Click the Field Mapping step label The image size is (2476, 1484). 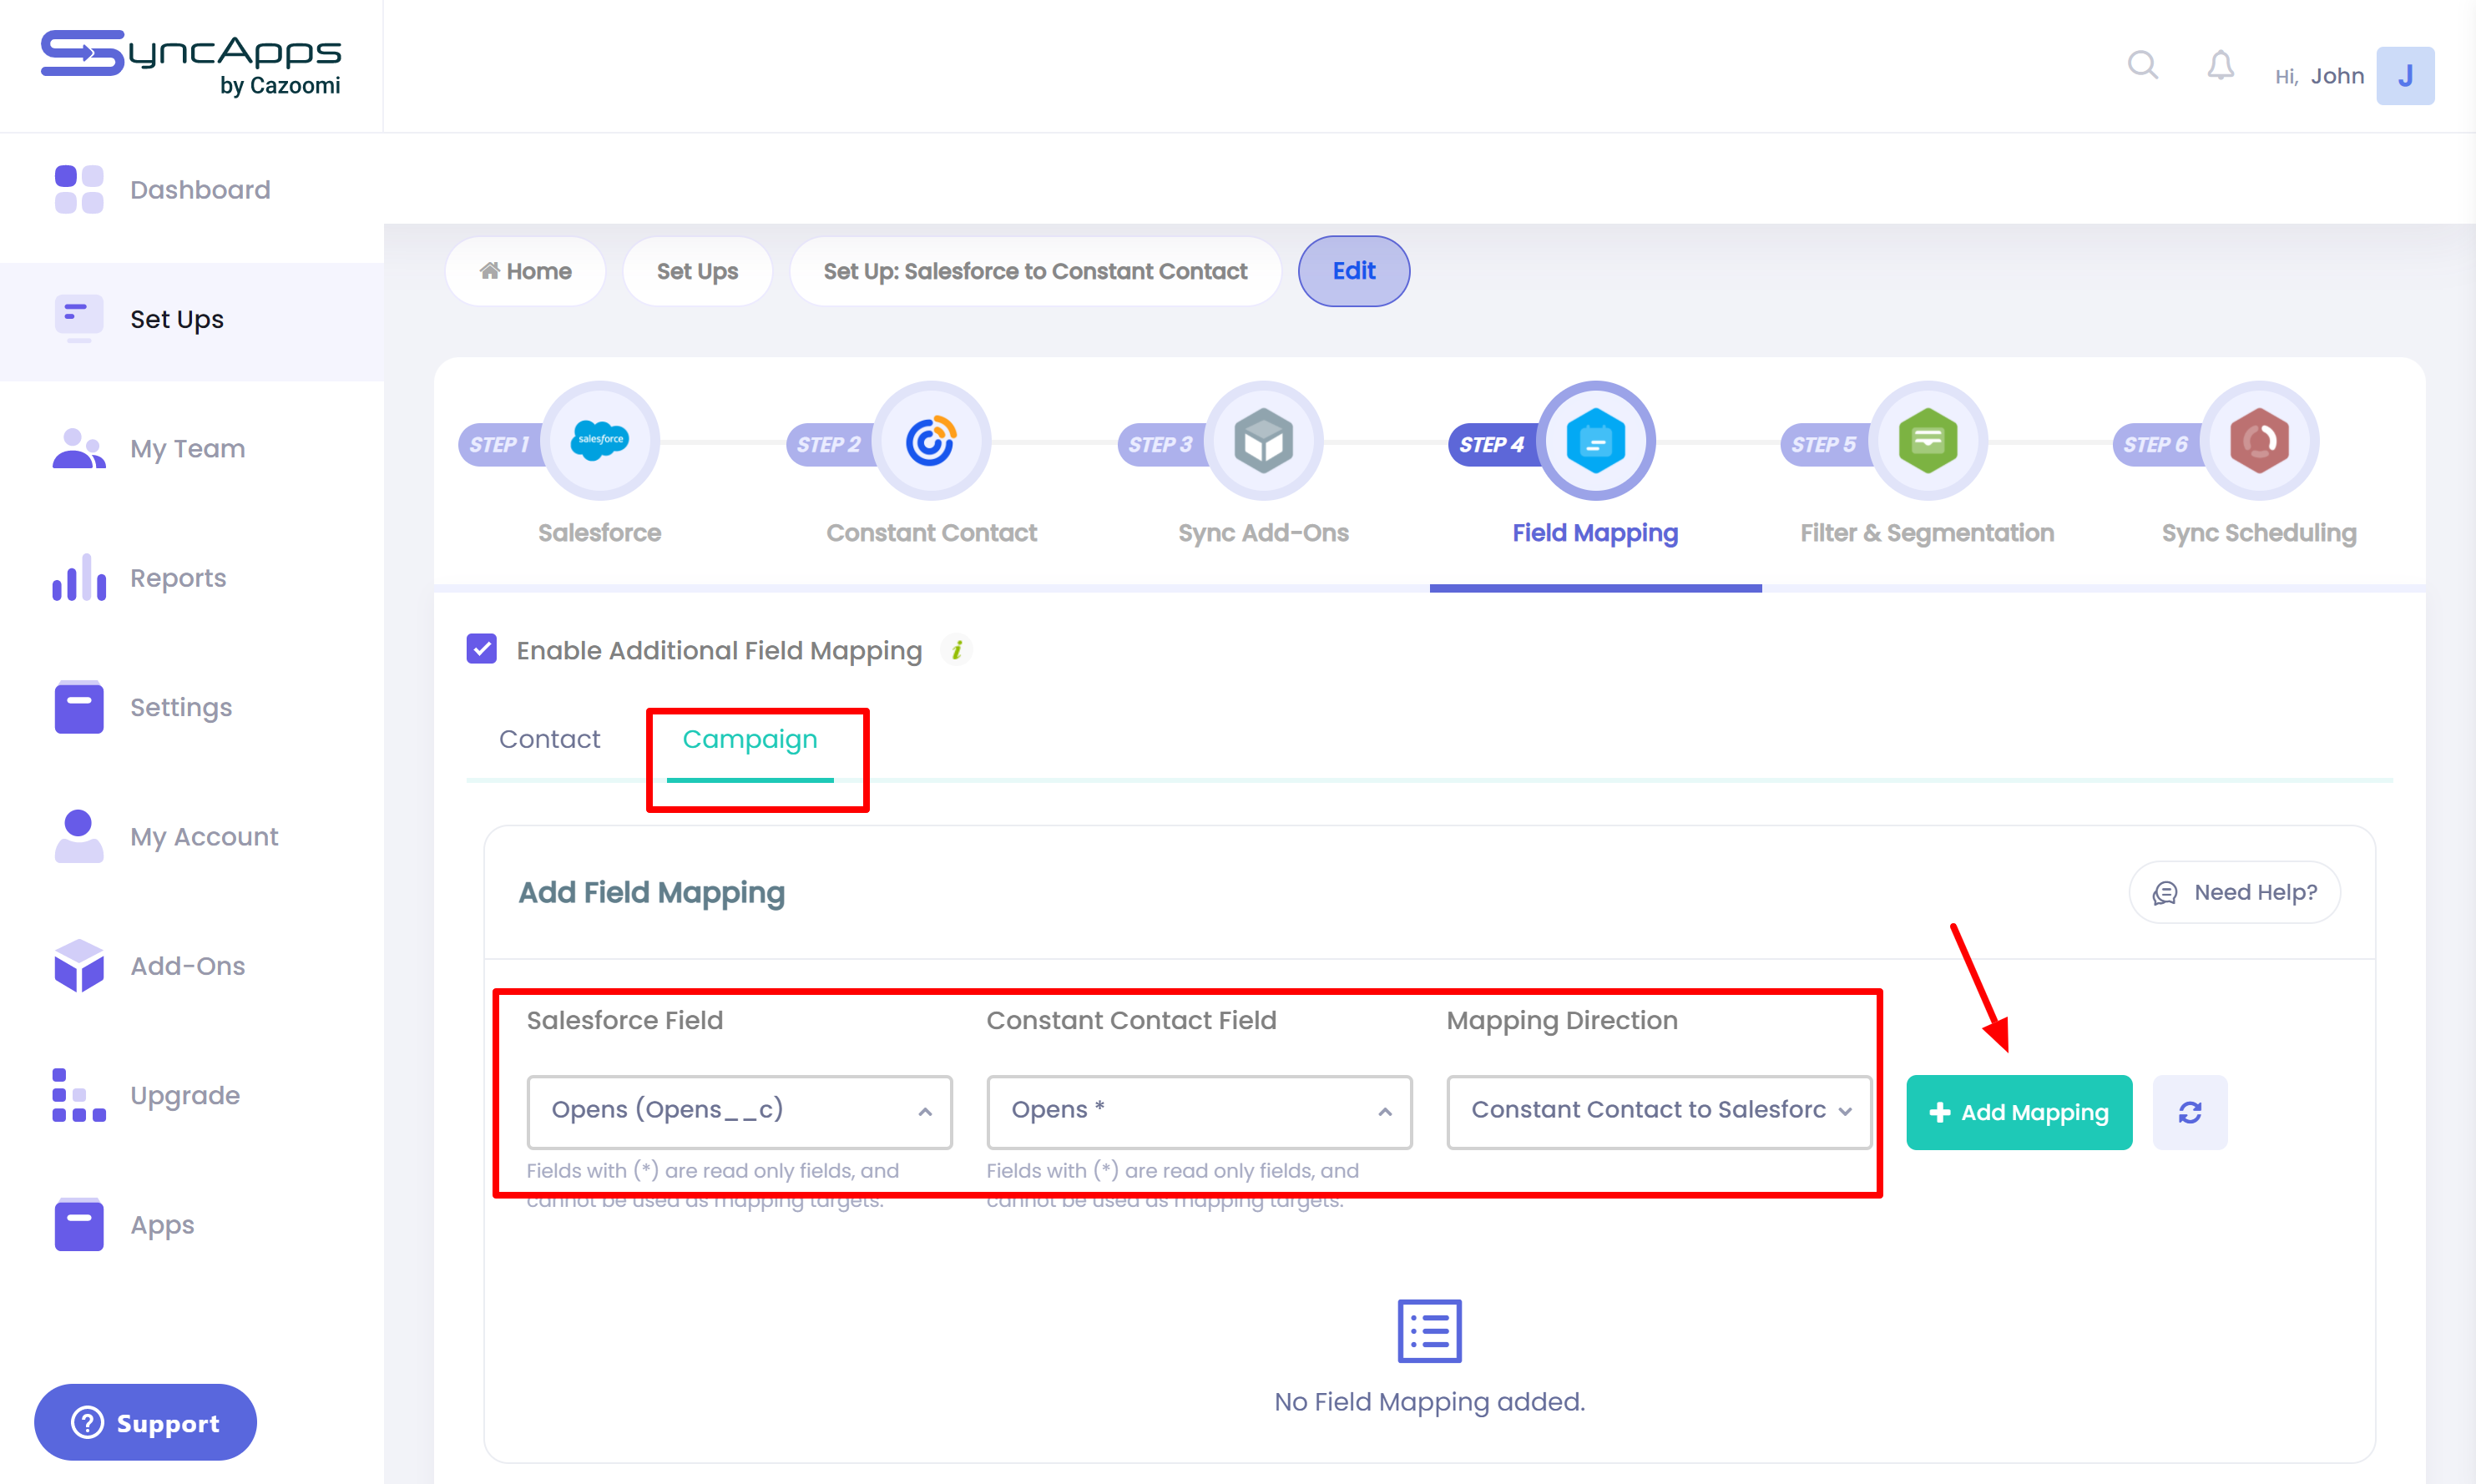point(1595,533)
